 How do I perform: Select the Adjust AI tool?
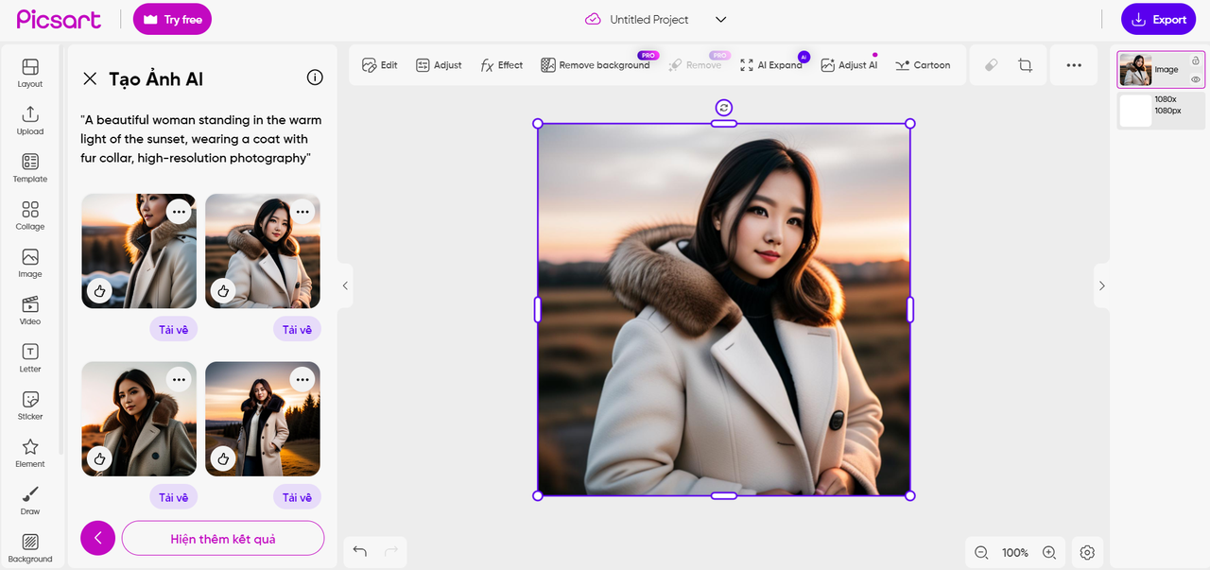(849, 65)
